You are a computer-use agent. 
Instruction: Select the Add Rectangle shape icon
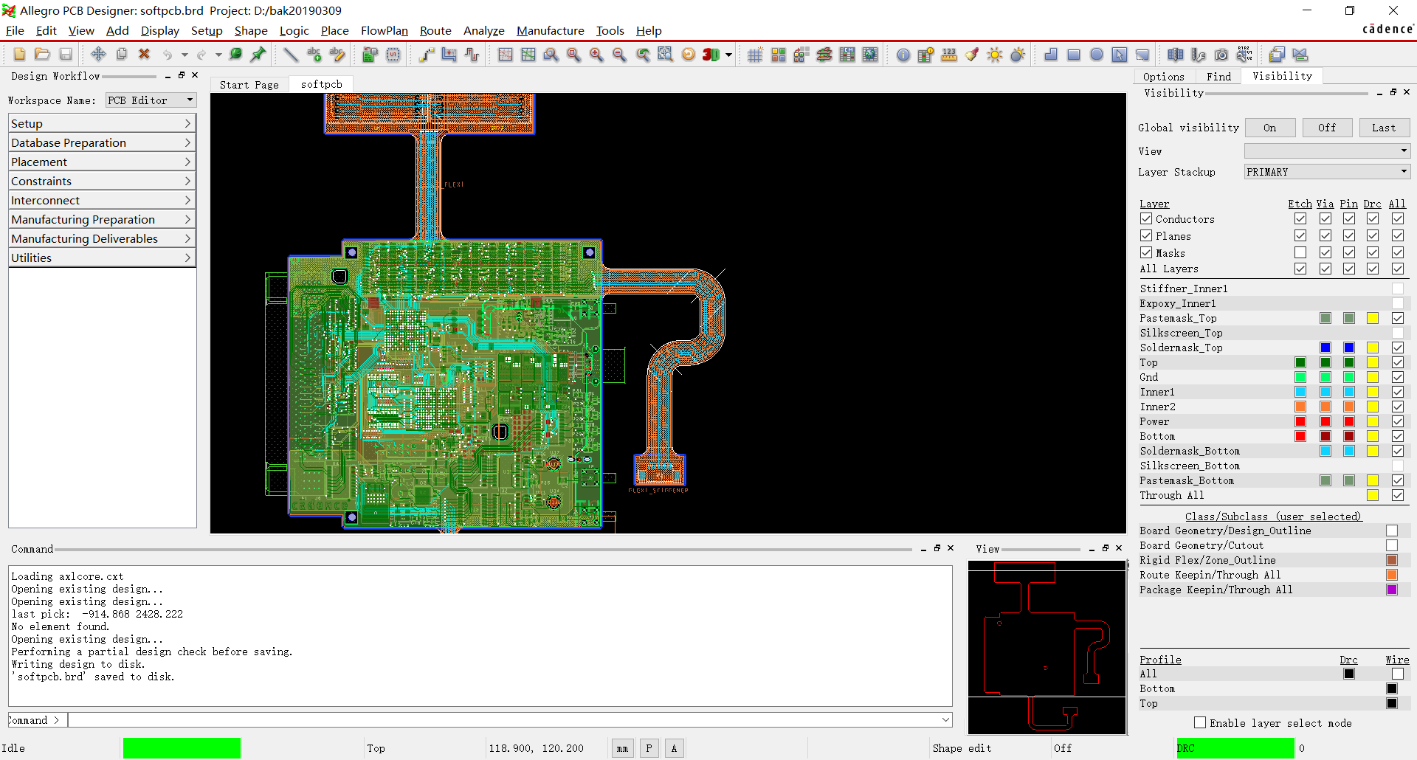pyautogui.click(x=1074, y=54)
